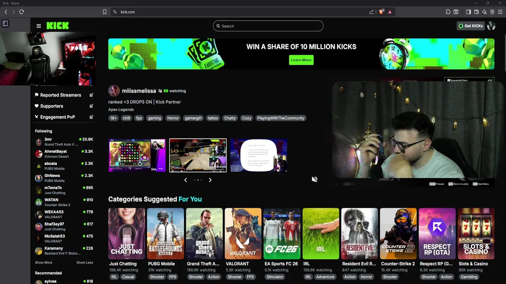
Task: Select the Horror stream tag
Action: [173, 118]
